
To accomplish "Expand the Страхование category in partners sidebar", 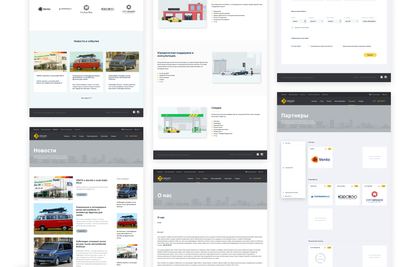I will pos(289,168).
